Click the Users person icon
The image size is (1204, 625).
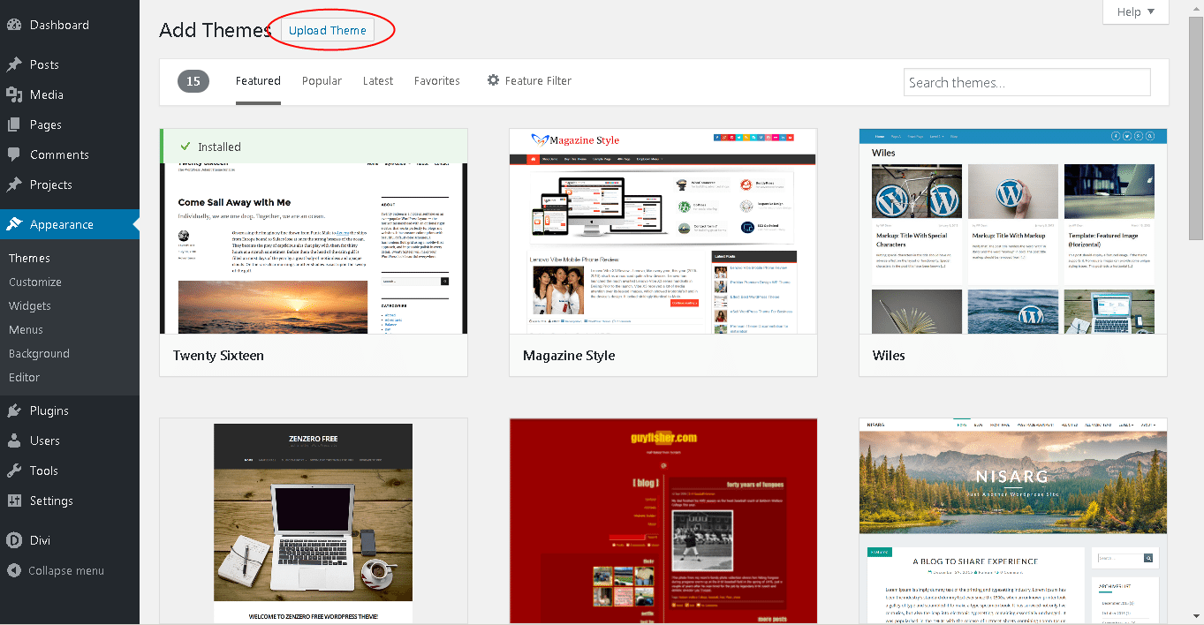(x=14, y=441)
